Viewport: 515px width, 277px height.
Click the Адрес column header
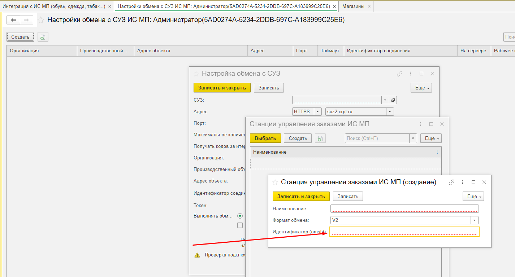[270, 51]
